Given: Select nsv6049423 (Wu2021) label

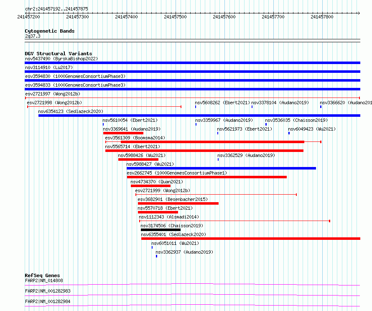Looking at the screenshot, I should [x=312, y=129].
